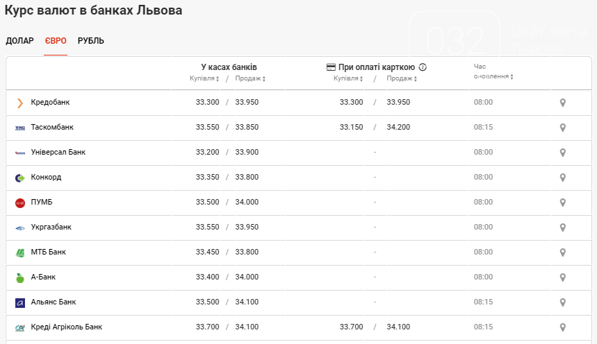Select the ЄВРО currency tab
Screen dimensions: 597x344
click(56, 41)
